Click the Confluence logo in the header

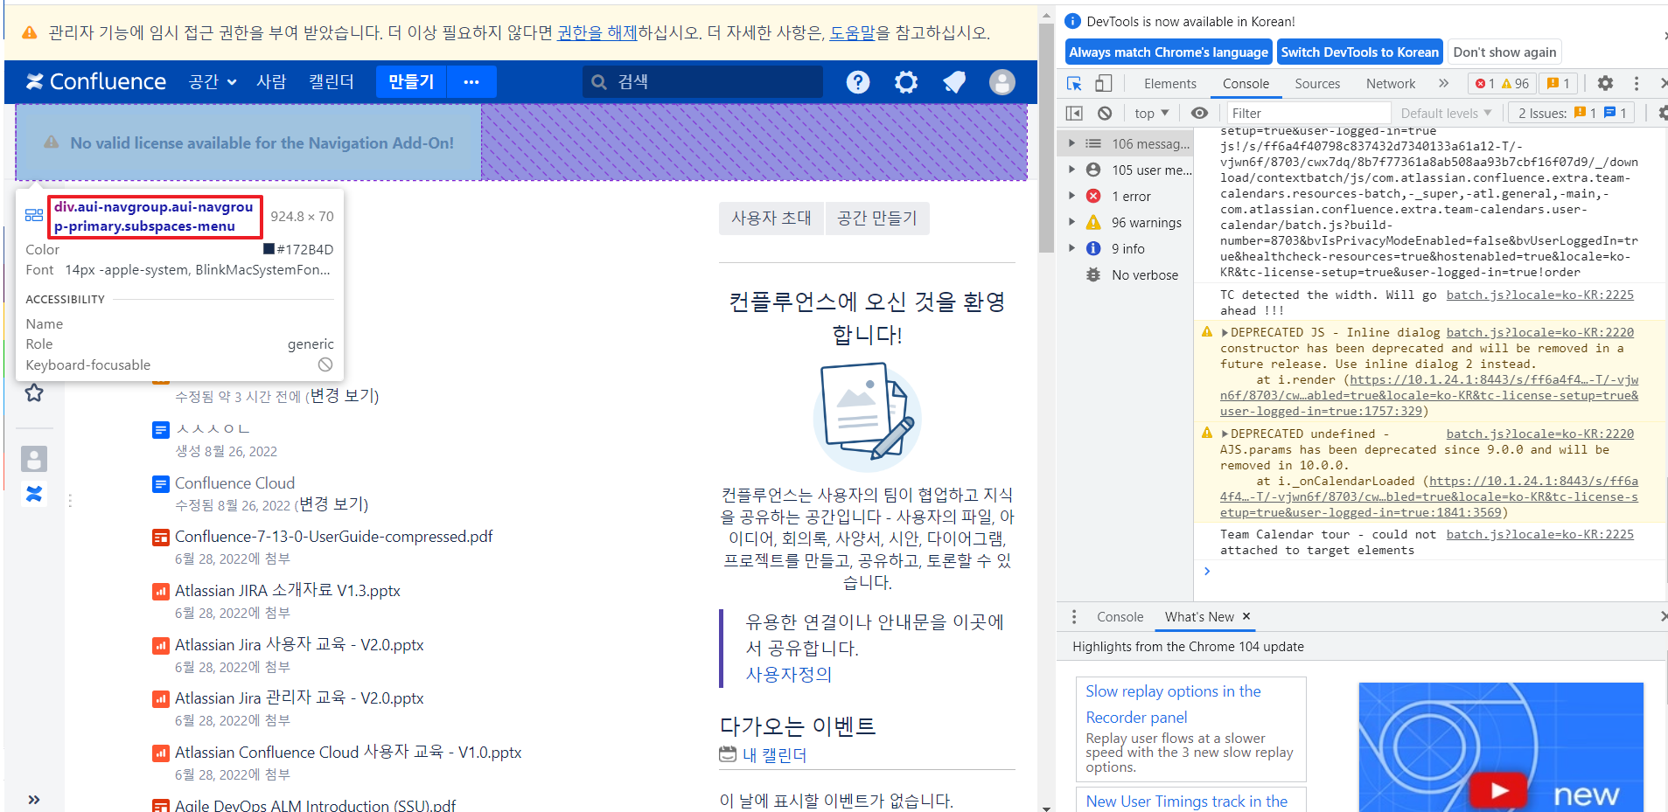pos(96,81)
